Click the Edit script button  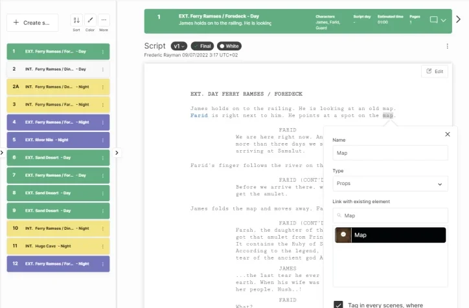[435, 71]
